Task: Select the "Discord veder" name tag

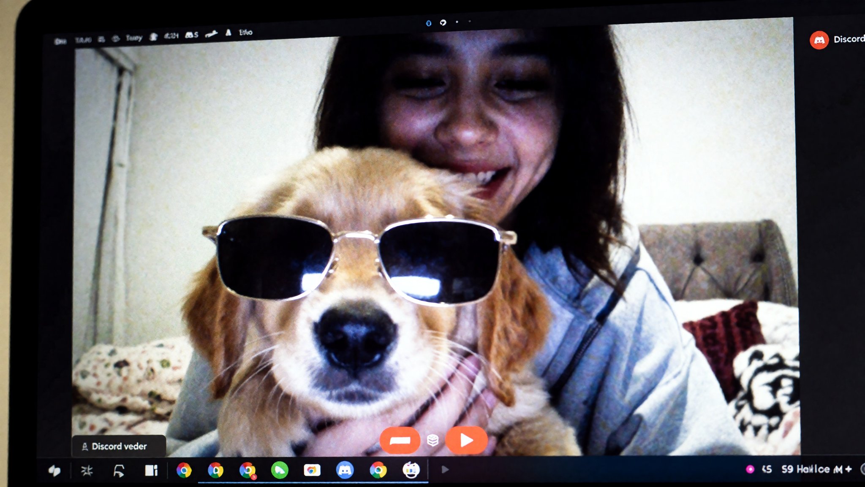Action: [119, 446]
